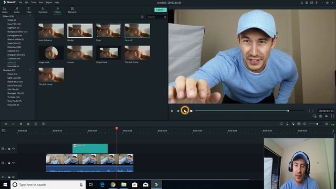Switch to the Transition tab
The image size is (336, 189).
[43, 10]
